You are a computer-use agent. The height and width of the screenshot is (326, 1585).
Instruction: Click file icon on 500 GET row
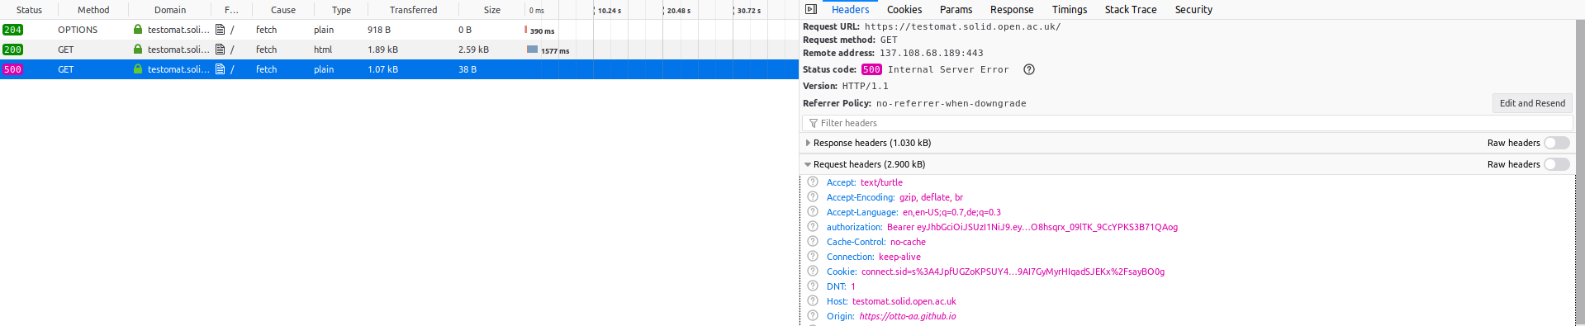coord(220,69)
